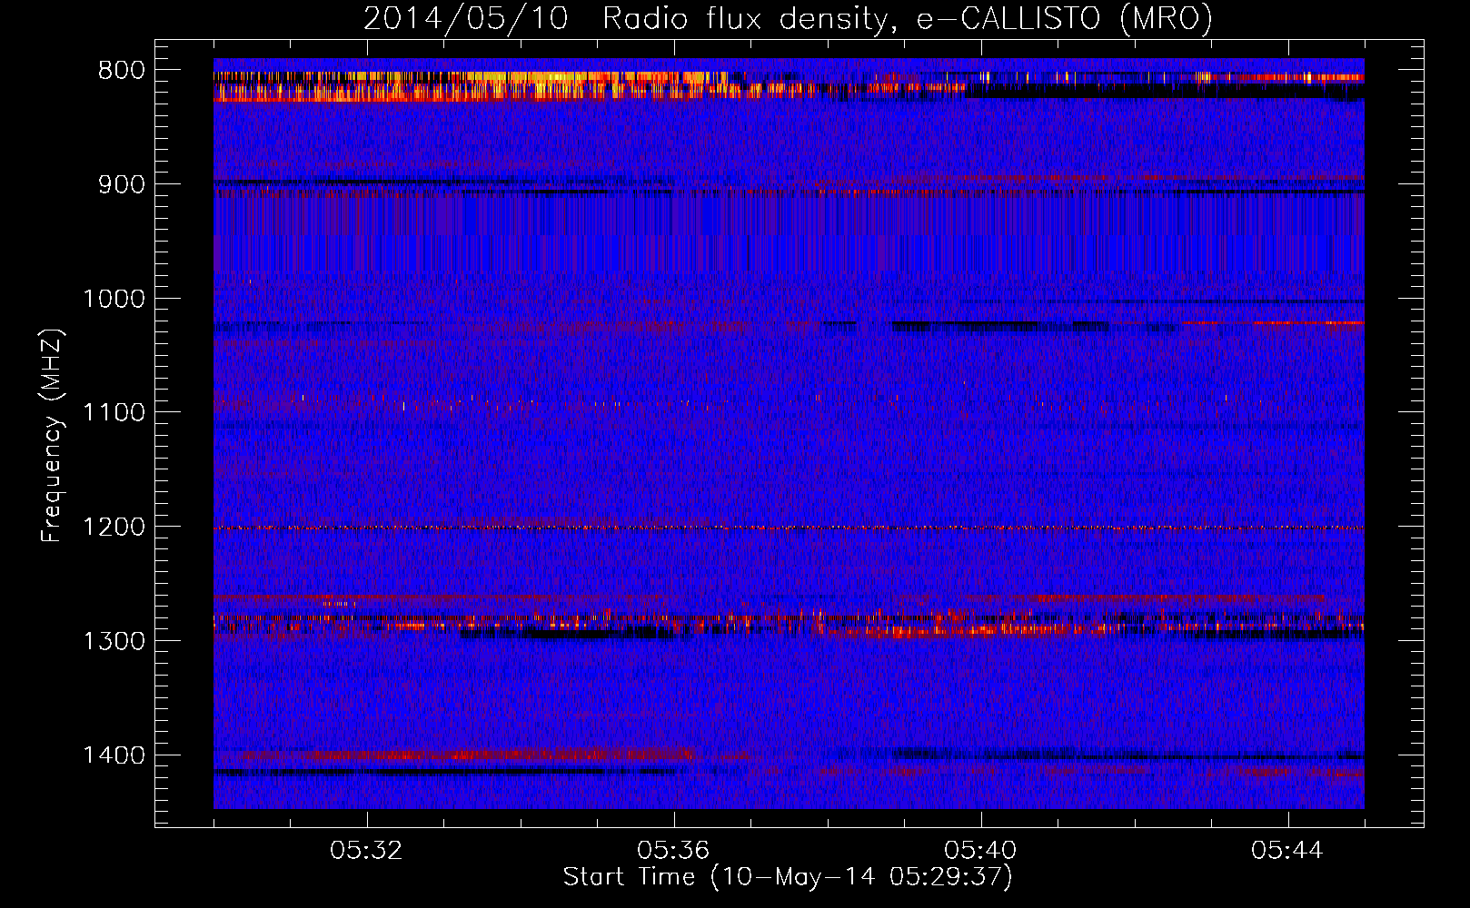Click the 1100 frequency tick label
This screenshot has height=908, width=1470.
(x=114, y=413)
